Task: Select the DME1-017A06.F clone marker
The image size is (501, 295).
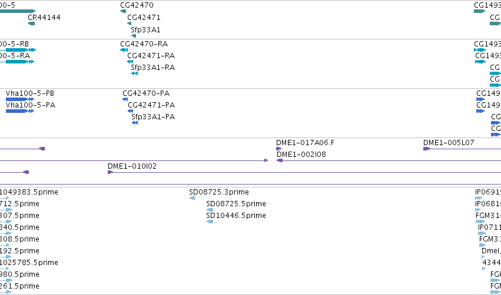Action: point(279,149)
